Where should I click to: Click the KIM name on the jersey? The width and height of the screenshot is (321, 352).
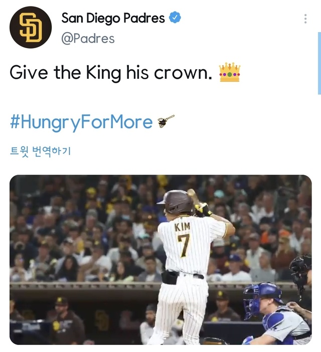[183, 227]
